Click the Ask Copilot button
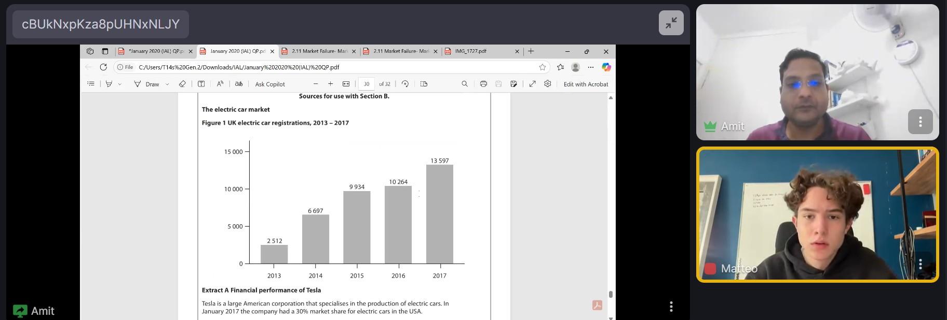 tap(270, 84)
